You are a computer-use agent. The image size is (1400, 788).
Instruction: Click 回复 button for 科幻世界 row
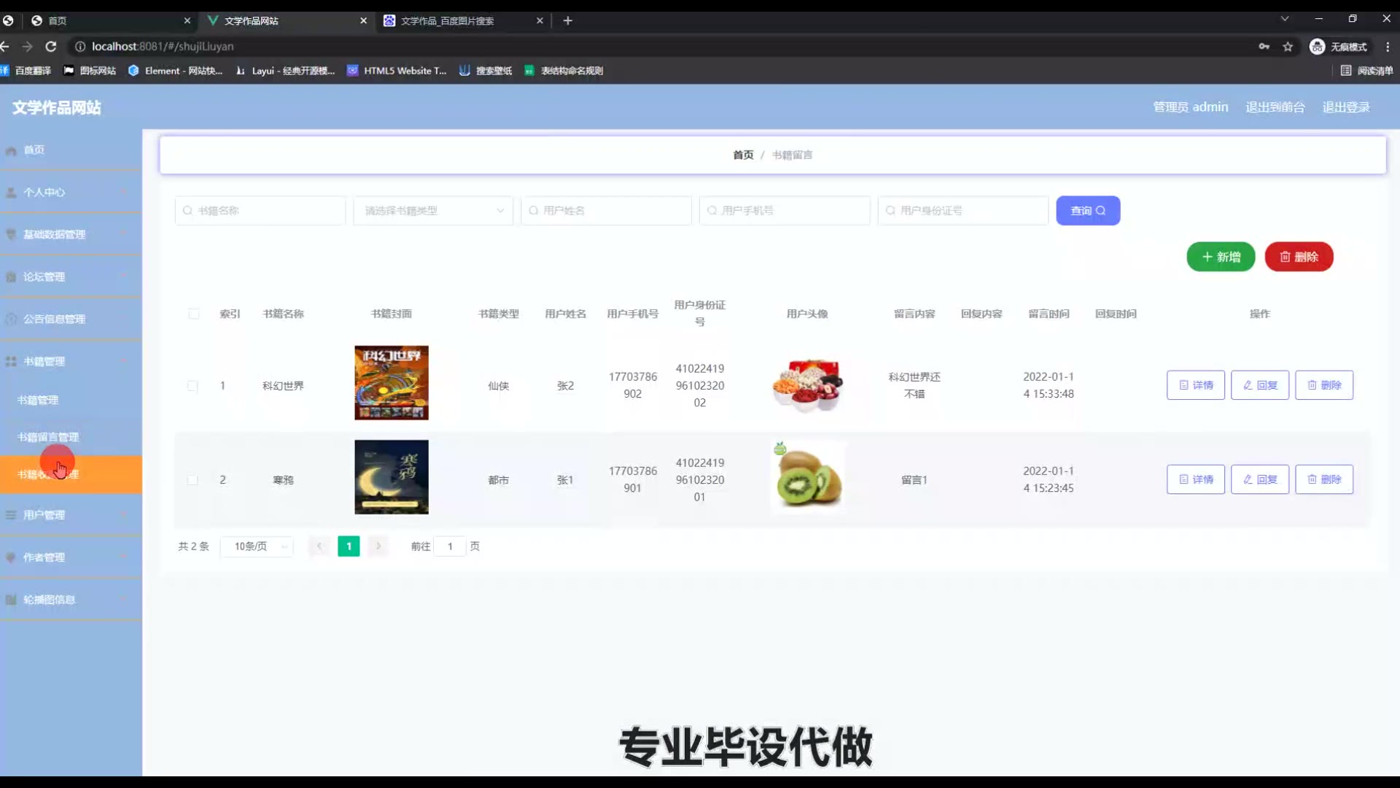(x=1260, y=385)
